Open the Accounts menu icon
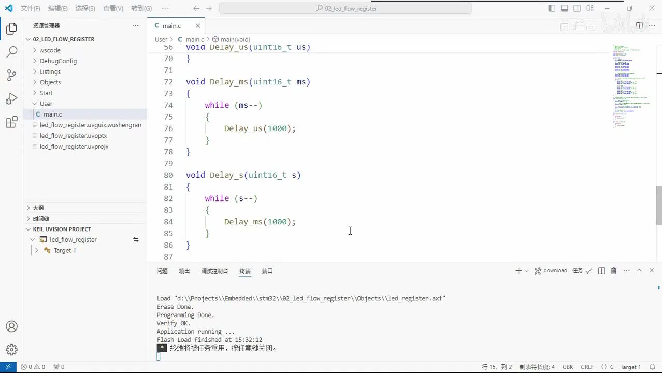This screenshot has width=662, height=373. tap(11, 326)
